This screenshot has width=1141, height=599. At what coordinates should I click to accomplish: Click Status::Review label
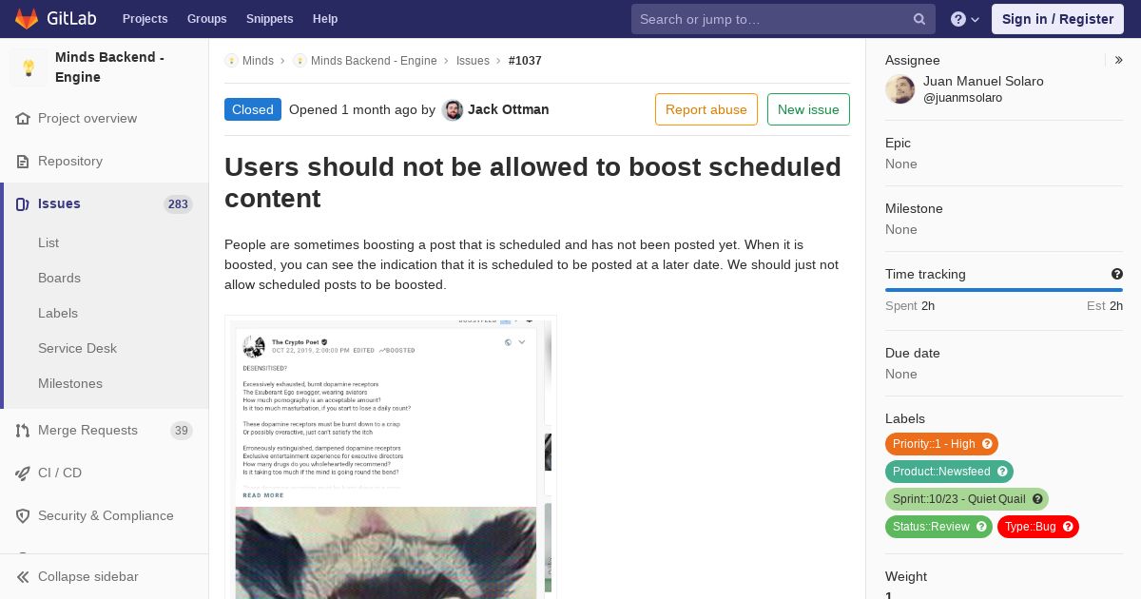[931, 527]
